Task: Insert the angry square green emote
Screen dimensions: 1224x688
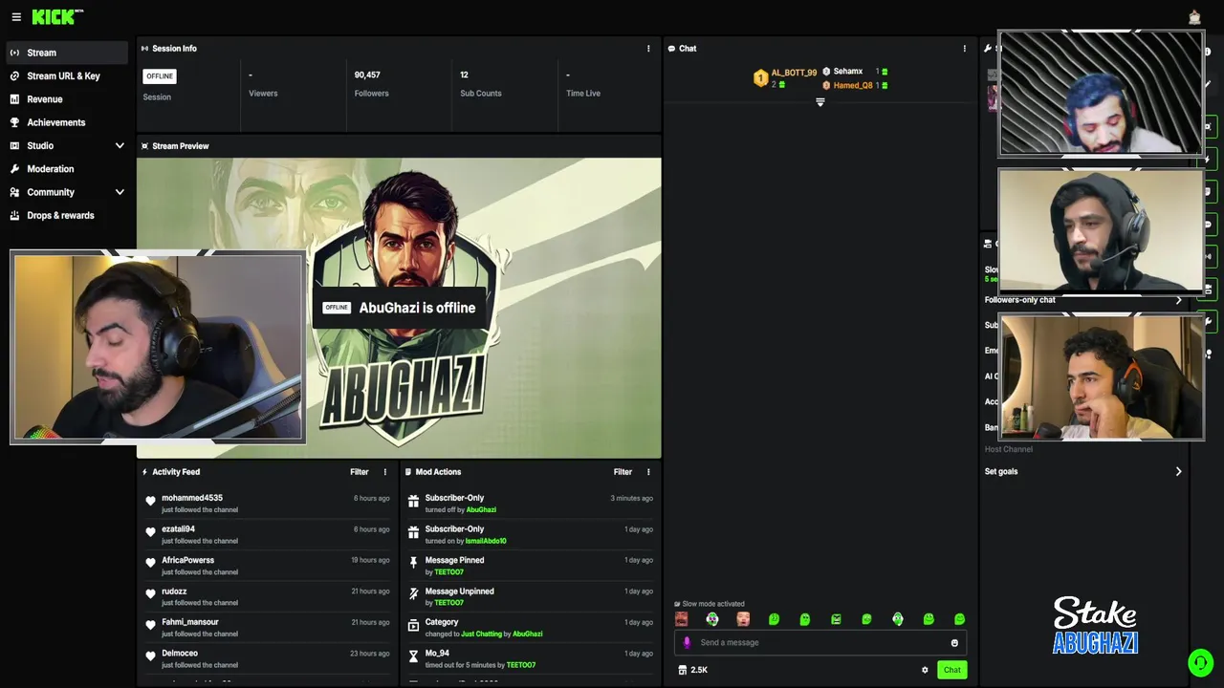Action: 836,619
